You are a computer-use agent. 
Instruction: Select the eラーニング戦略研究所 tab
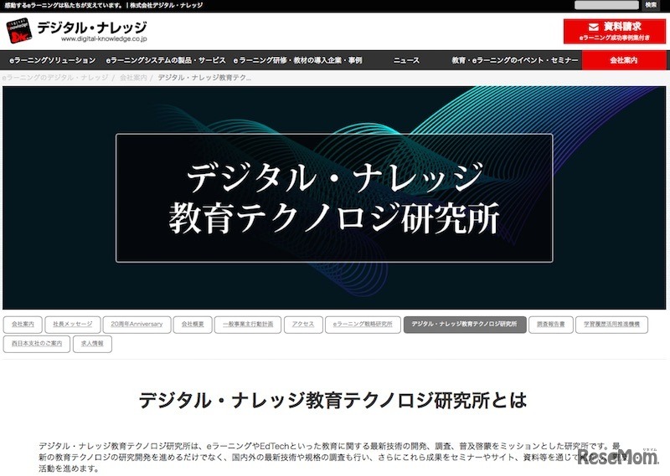(x=363, y=325)
